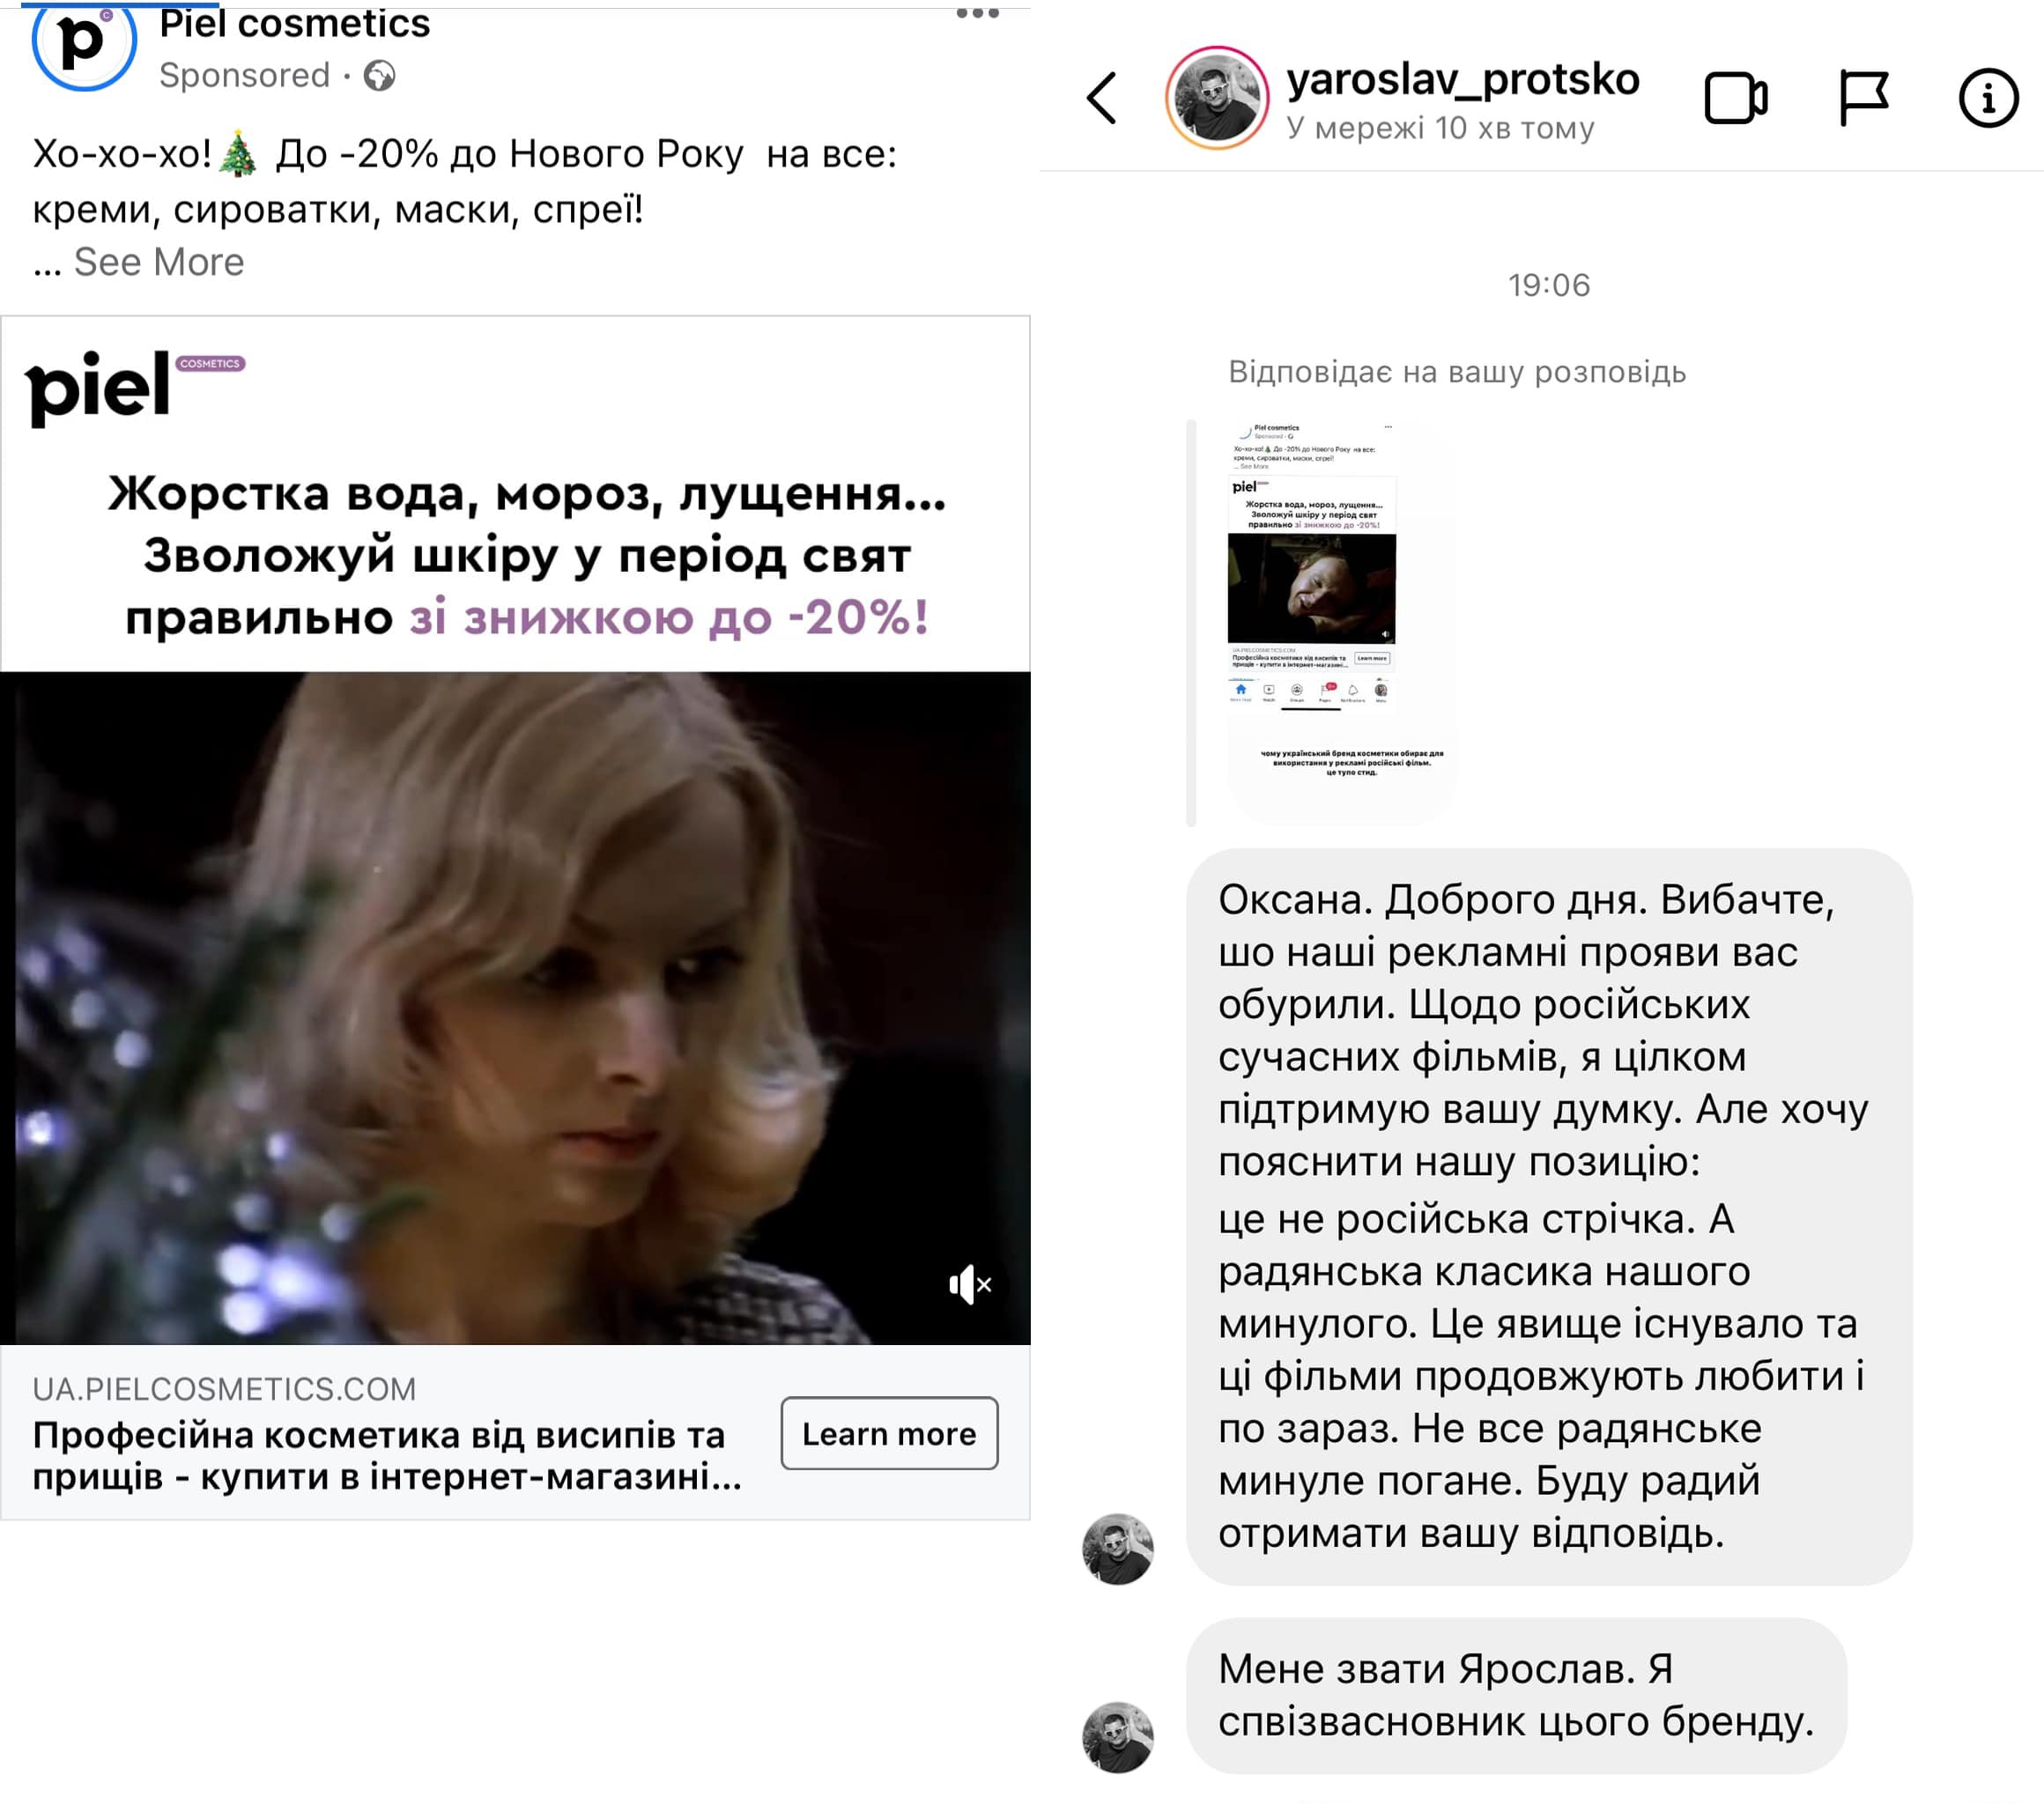The height and width of the screenshot is (1804, 2044).
Task: Open the ad headline about профессійна косметика
Action: tap(388, 1455)
